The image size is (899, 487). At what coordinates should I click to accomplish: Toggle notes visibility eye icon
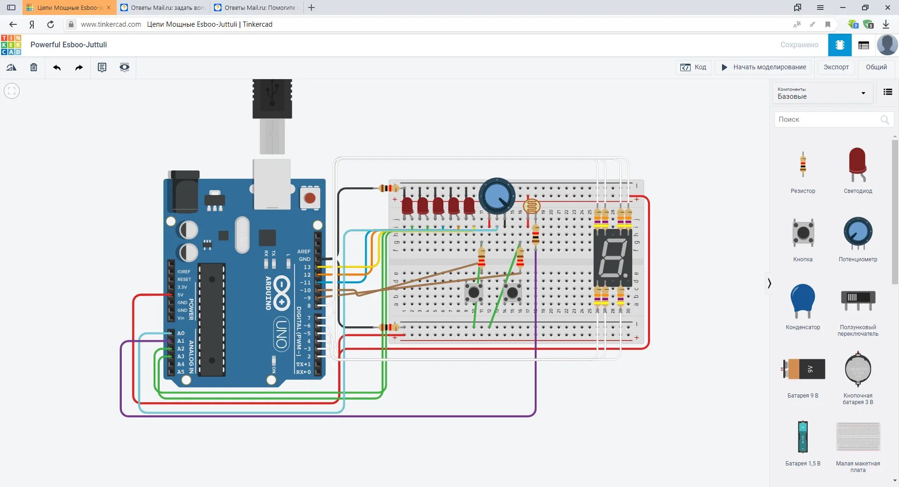pos(124,67)
